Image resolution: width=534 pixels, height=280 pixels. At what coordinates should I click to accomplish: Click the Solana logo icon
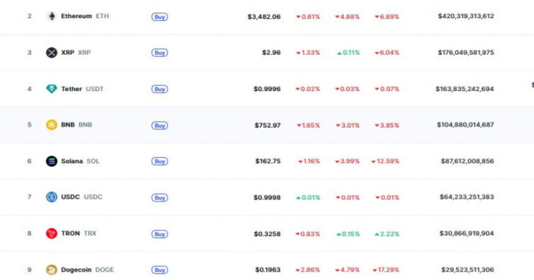pyautogui.click(x=51, y=161)
